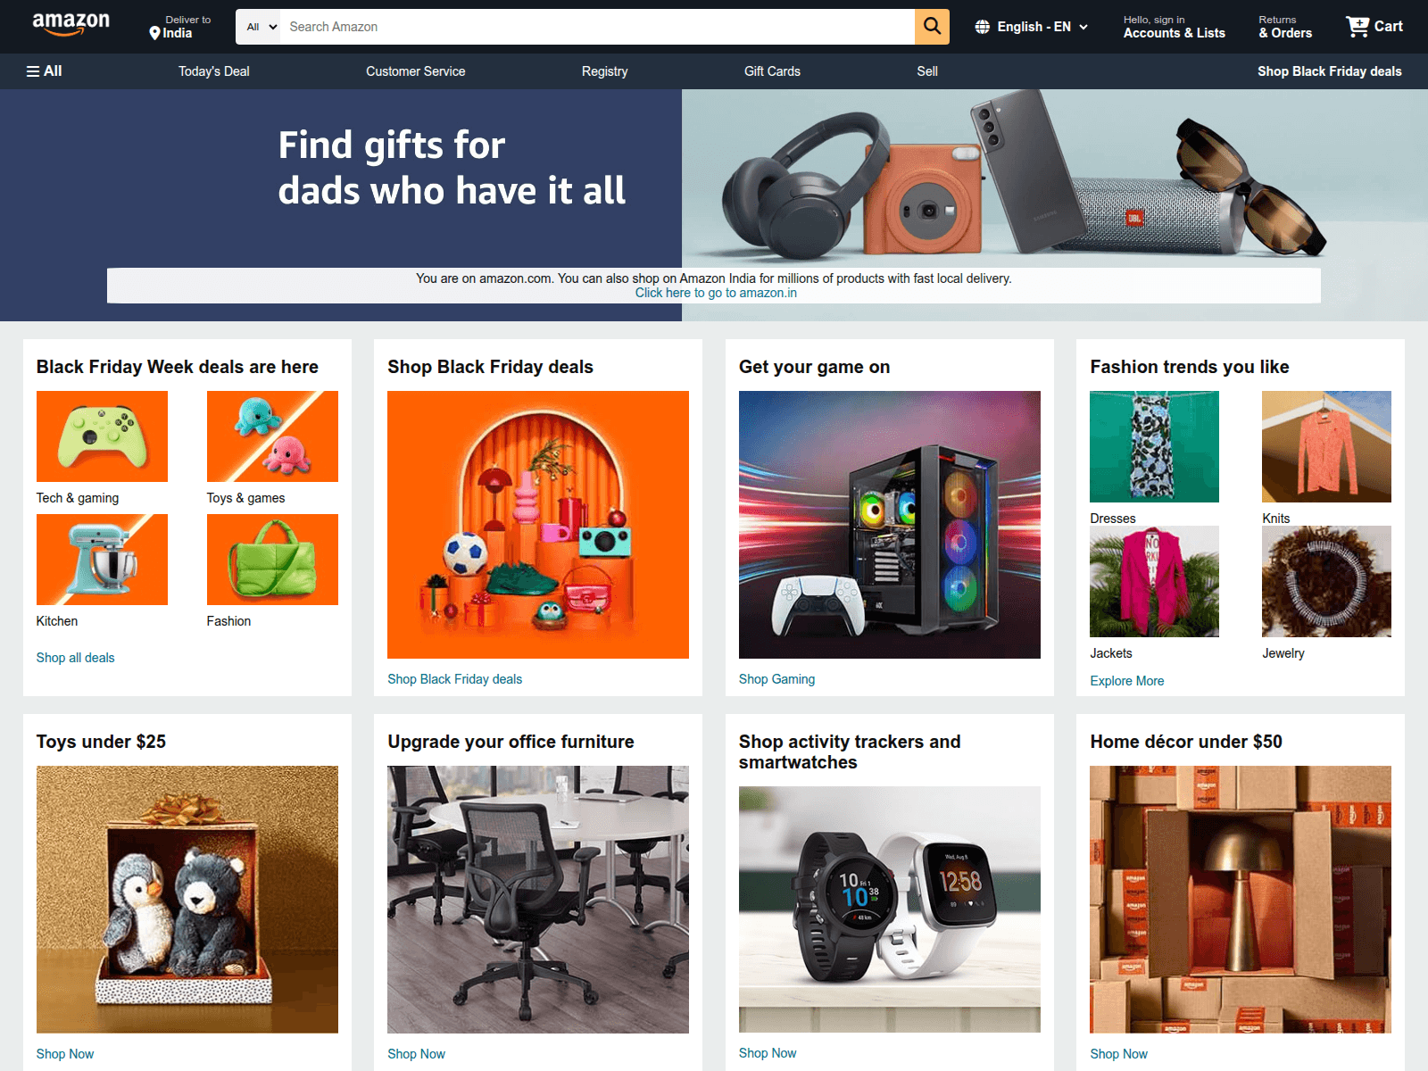Screen dimensions: 1428x1071
Task: Click Returns & Orders in the header
Action: pyautogui.click(x=1285, y=27)
